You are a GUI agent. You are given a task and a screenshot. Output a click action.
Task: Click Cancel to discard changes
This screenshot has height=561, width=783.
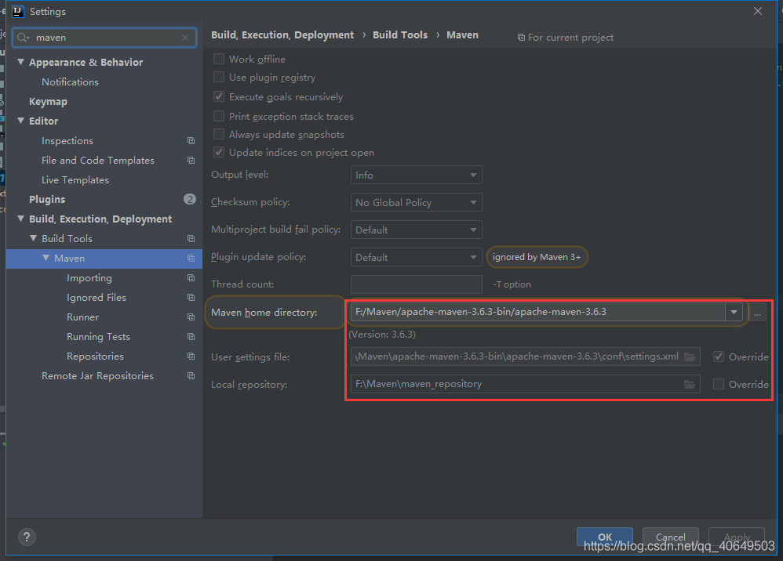[x=670, y=537]
